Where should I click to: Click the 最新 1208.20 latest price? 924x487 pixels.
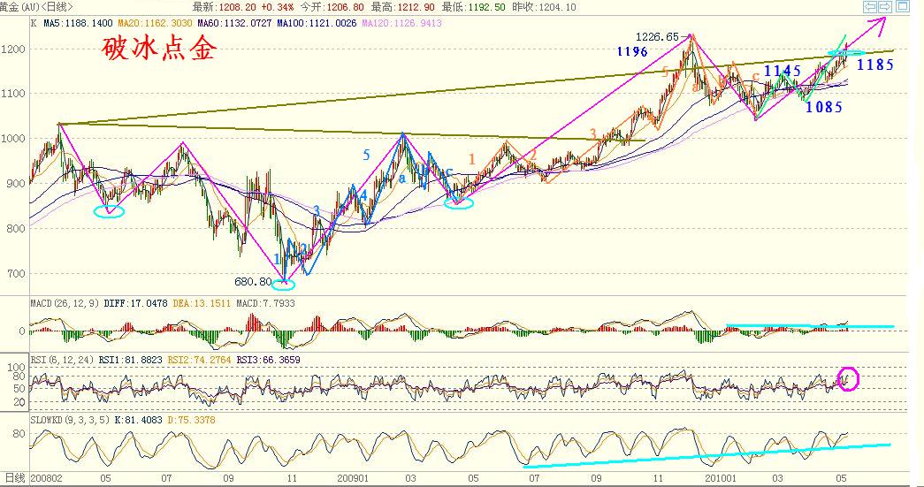(x=225, y=8)
